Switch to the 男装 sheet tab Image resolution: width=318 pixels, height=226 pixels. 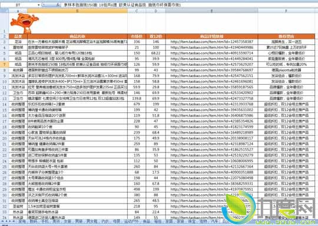79,221
